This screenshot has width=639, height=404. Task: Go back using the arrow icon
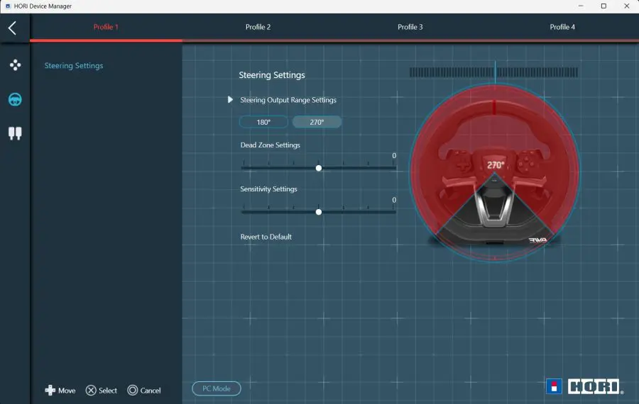point(12,28)
